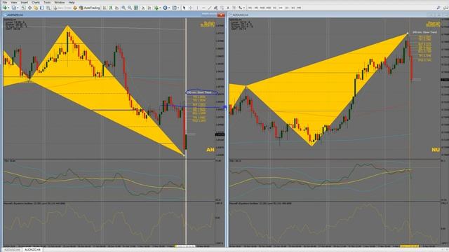The width and height of the screenshot is (449, 252).
Task: Enable the crosshair cursor mode
Action: tap(190, 8)
